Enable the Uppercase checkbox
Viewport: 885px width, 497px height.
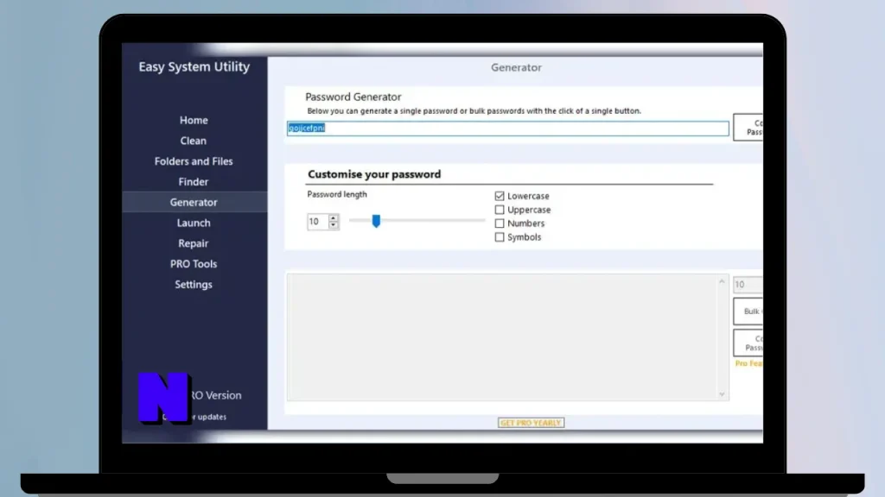(x=500, y=210)
